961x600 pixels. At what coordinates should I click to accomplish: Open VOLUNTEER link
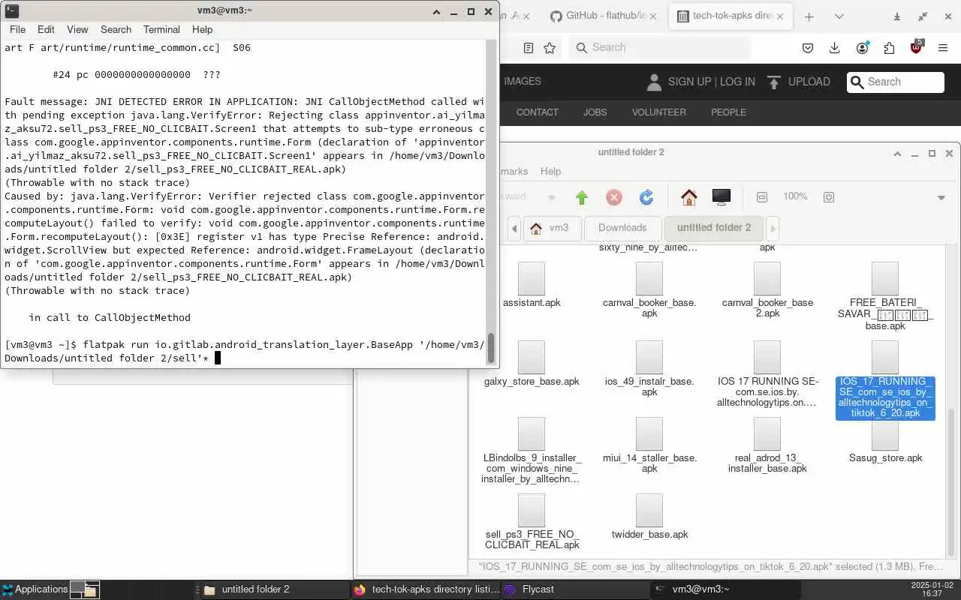click(x=658, y=112)
